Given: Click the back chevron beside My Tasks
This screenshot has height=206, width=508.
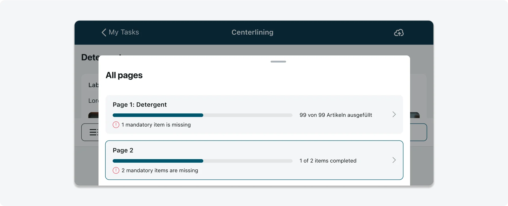Looking at the screenshot, I should click(x=104, y=33).
